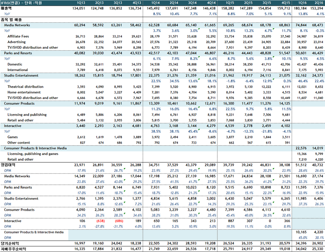Click the International row label
This screenshot has height=252, width=325.
18,70
